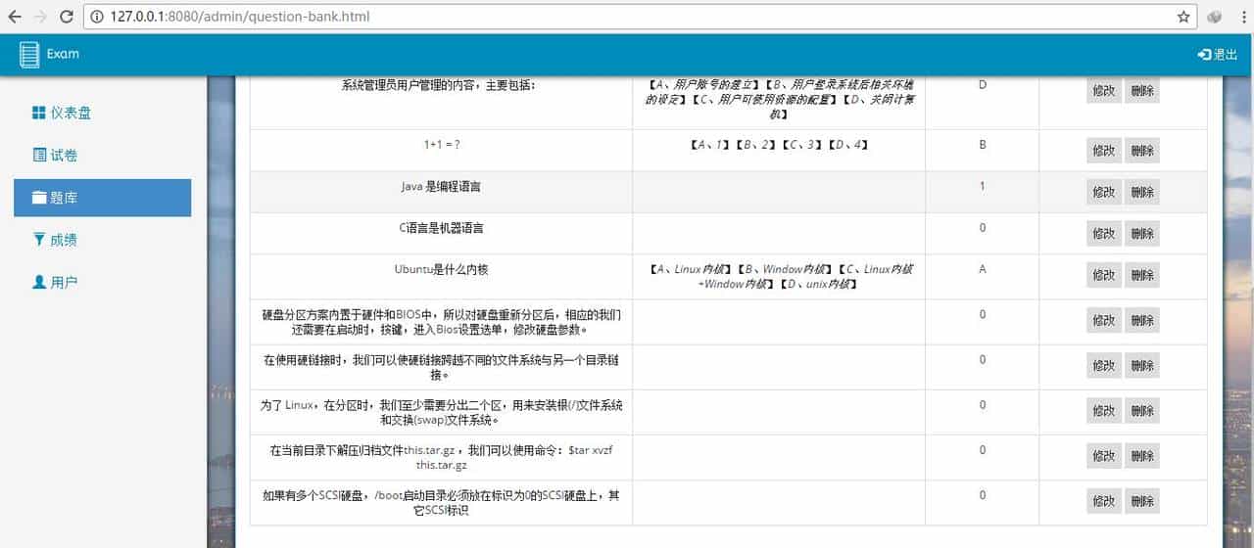This screenshot has width=1254, height=548.
Task: Click answer 'D' in the 系统管理员 row
Action: click(x=983, y=85)
